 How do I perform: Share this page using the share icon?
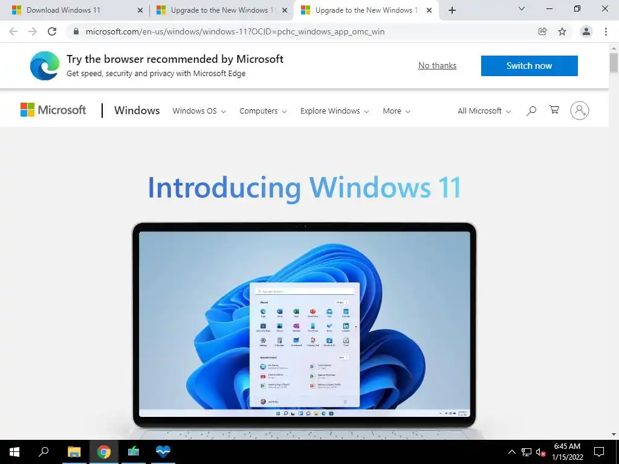542,31
